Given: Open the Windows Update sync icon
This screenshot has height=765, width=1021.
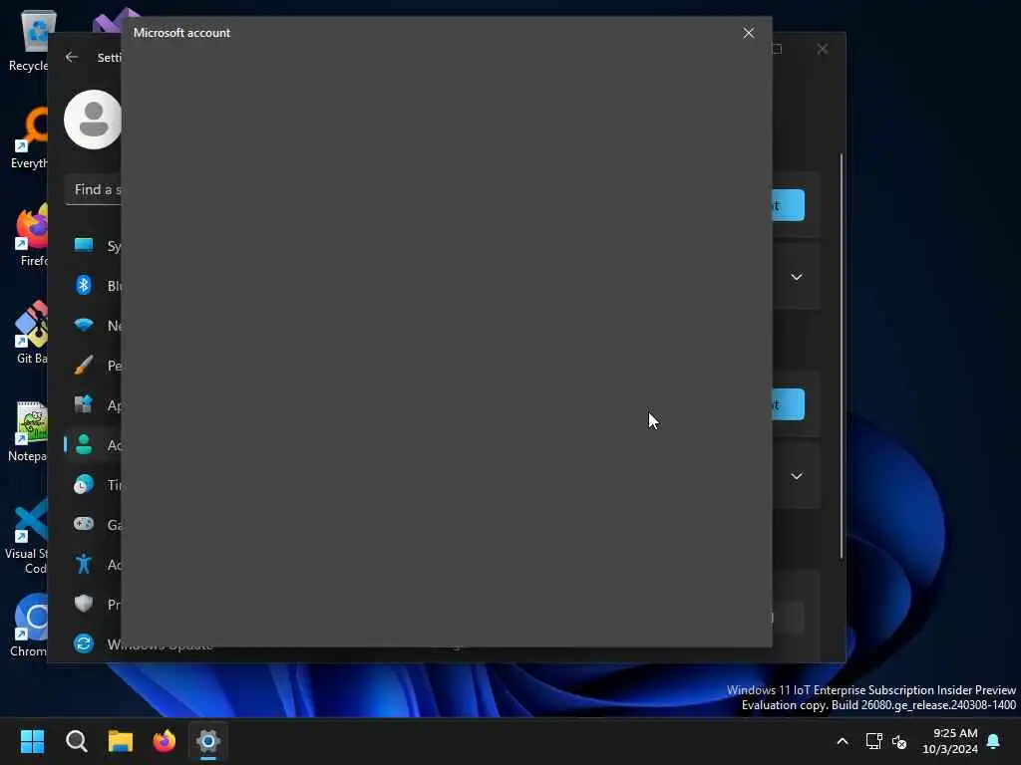Looking at the screenshot, I should coord(84,643).
